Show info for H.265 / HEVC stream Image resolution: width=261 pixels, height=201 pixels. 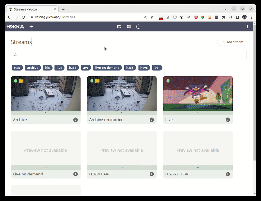pos(228,174)
